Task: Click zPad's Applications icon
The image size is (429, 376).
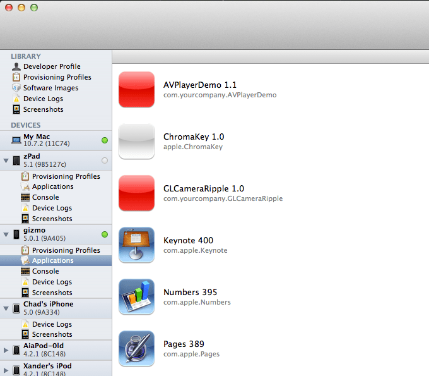Action: coord(25,186)
